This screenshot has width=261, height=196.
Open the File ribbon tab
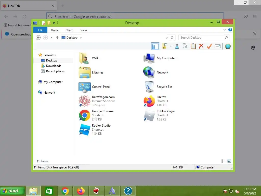click(x=40, y=30)
